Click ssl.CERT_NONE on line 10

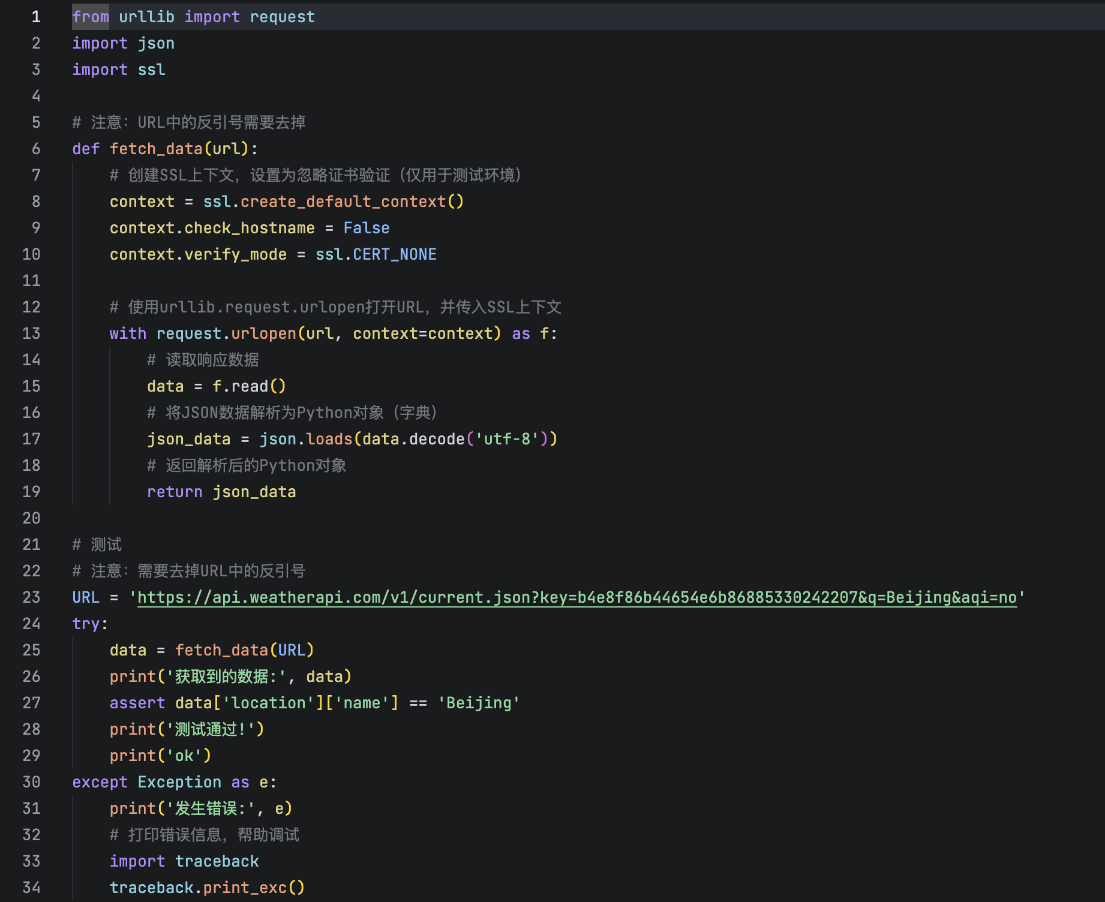point(376,254)
